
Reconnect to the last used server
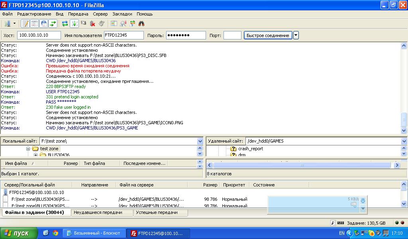coord(102,24)
